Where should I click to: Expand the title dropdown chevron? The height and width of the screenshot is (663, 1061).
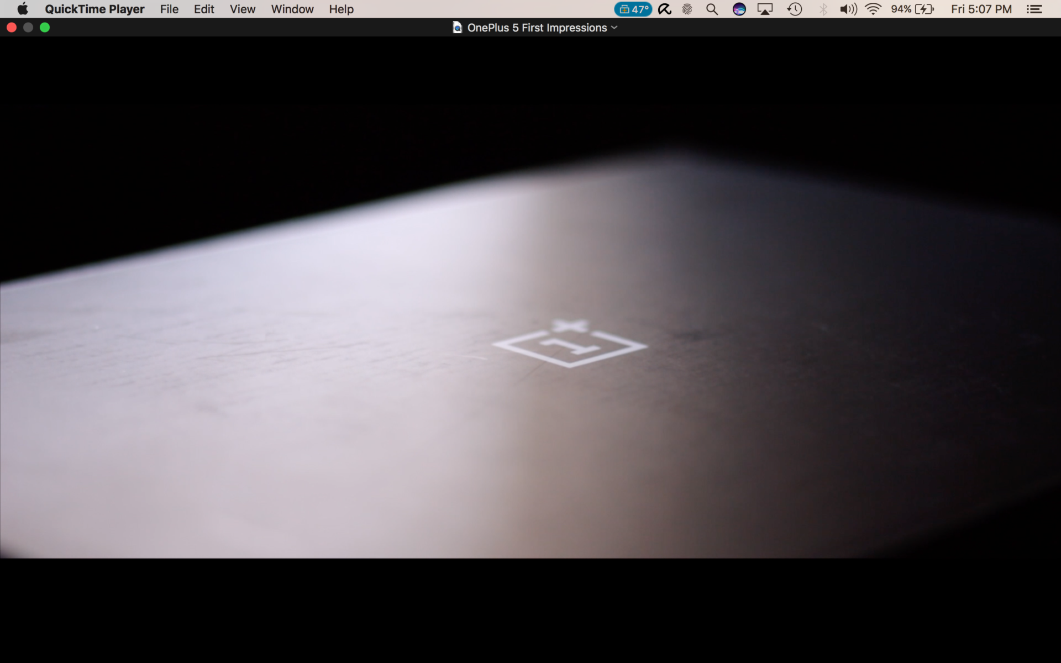(614, 28)
